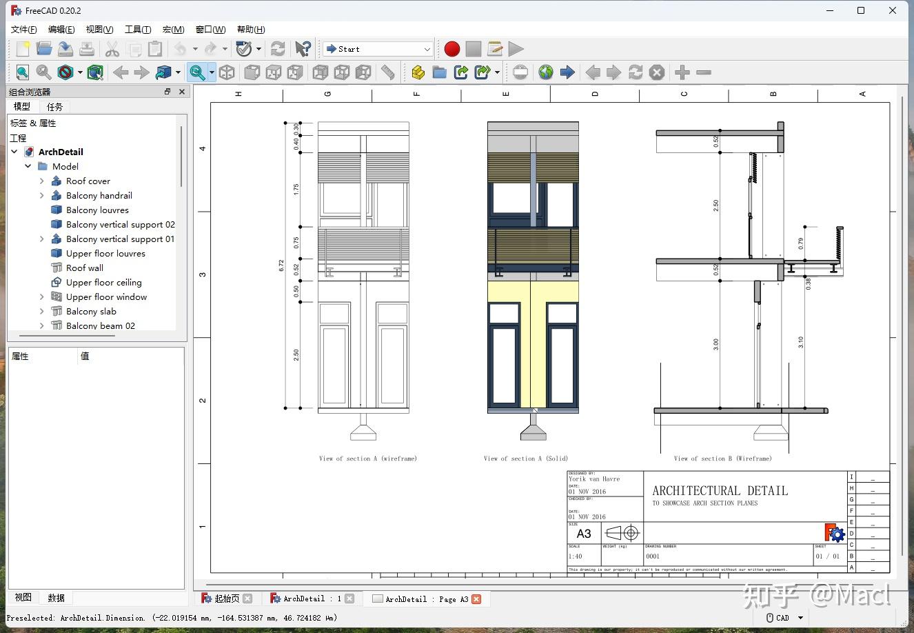Open website with the globe icon
This screenshot has height=633, width=914.
tap(546, 72)
